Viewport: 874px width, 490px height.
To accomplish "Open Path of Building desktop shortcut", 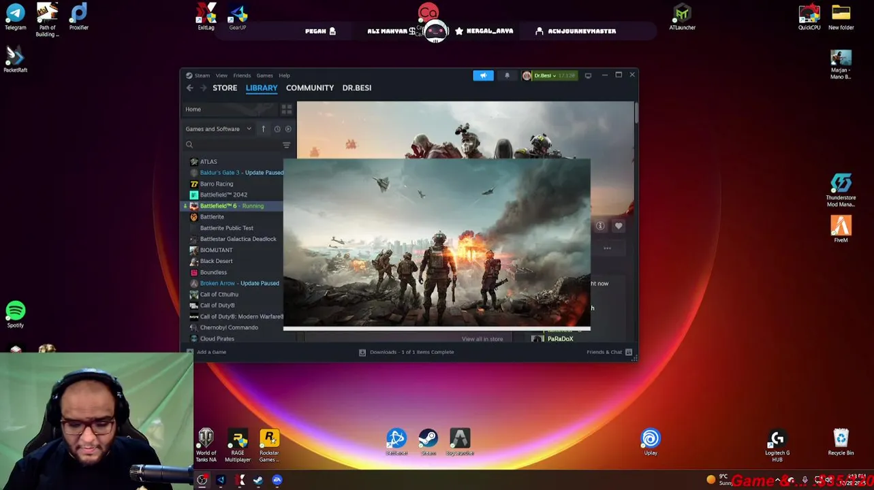I will 47,19.
